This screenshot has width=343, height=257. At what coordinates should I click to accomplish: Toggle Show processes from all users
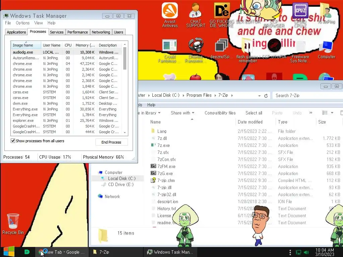[x=13, y=141]
